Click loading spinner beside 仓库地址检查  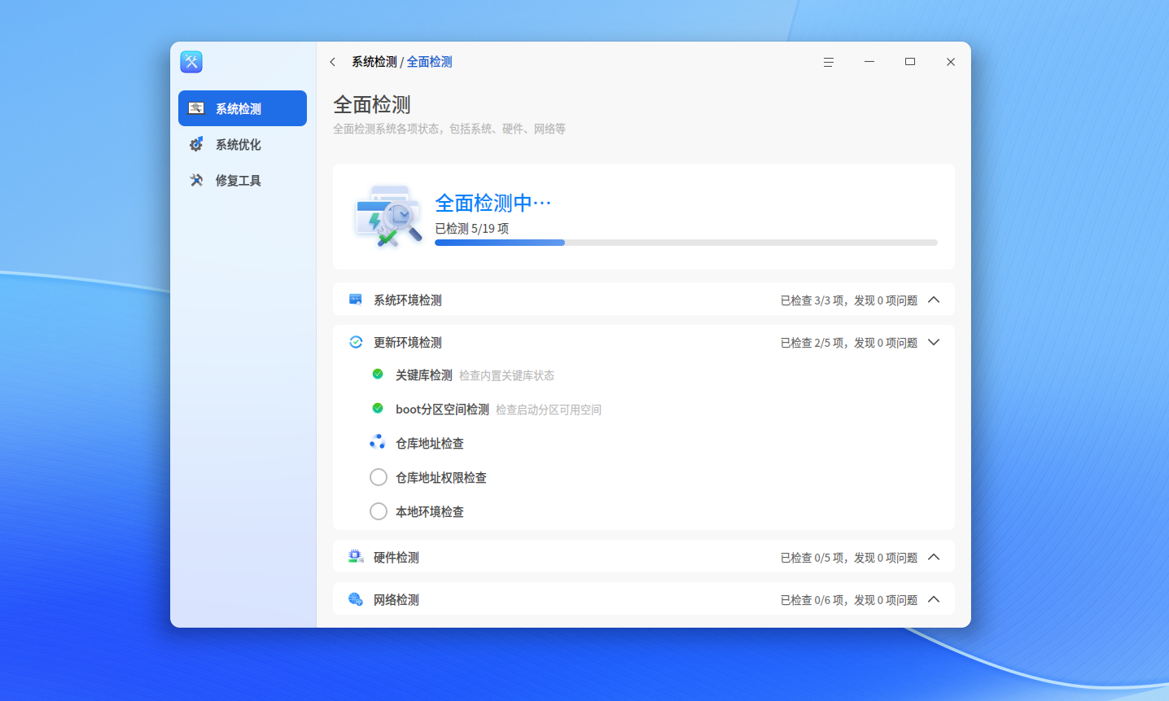[x=378, y=443]
